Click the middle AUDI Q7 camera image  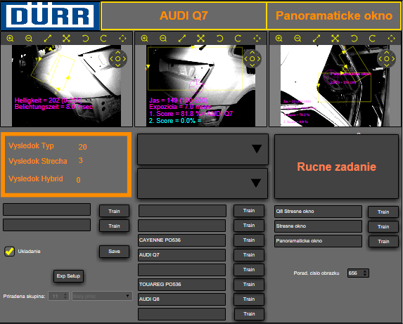(x=200, y=86)
